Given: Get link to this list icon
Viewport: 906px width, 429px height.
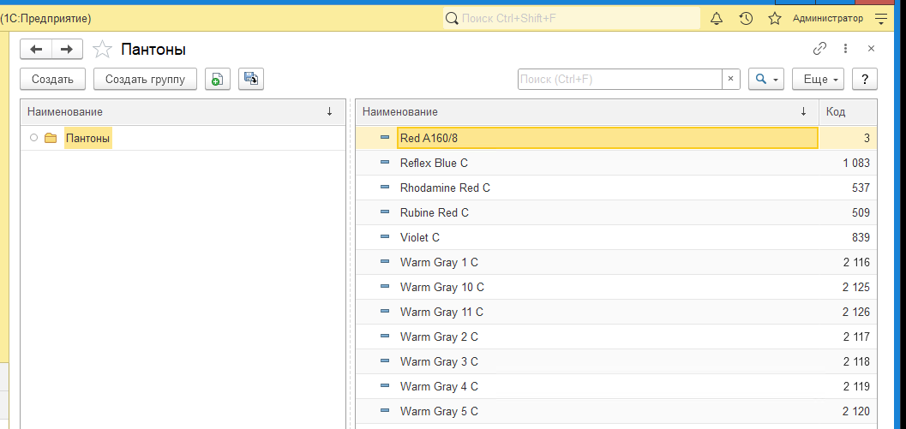Looking at the screenshot, I should [x=819, y=49].
